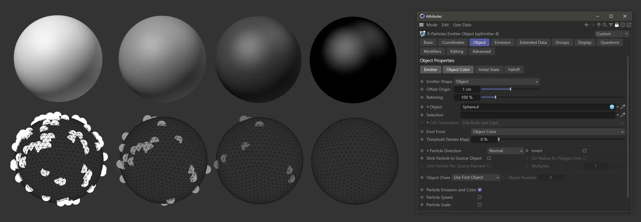Click keyframe diamond next to Particle Scale
The width and height of the screenshot is (641, 222).
point(422,205)
